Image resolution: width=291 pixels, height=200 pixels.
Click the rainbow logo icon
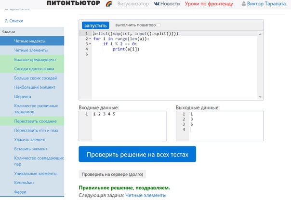(x=109, y=4)
